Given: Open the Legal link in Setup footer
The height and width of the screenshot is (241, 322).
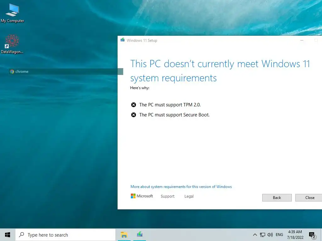Looking at the screenshot, I should [x=189, y=196].
